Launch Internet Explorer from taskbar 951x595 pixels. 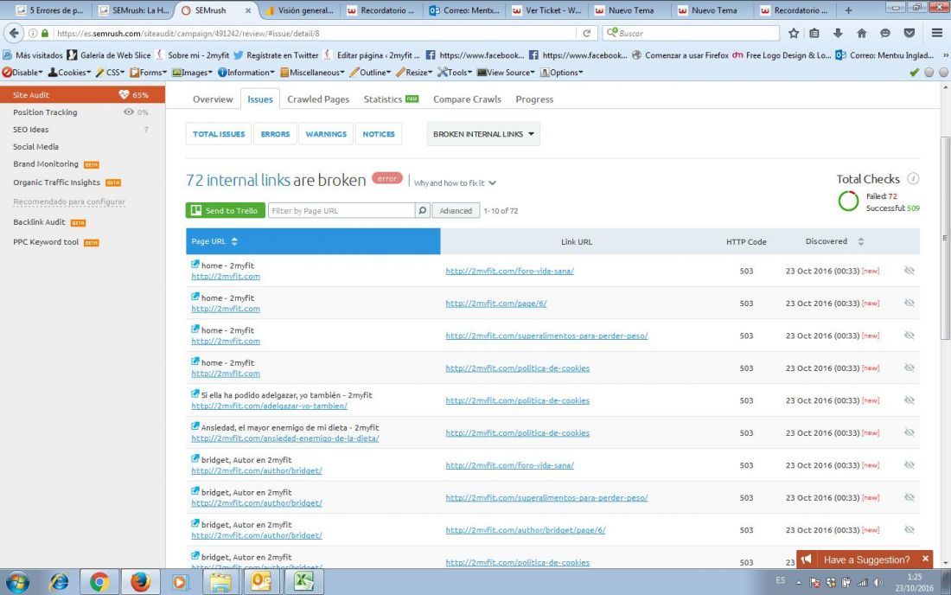click(x=59, y=582)
